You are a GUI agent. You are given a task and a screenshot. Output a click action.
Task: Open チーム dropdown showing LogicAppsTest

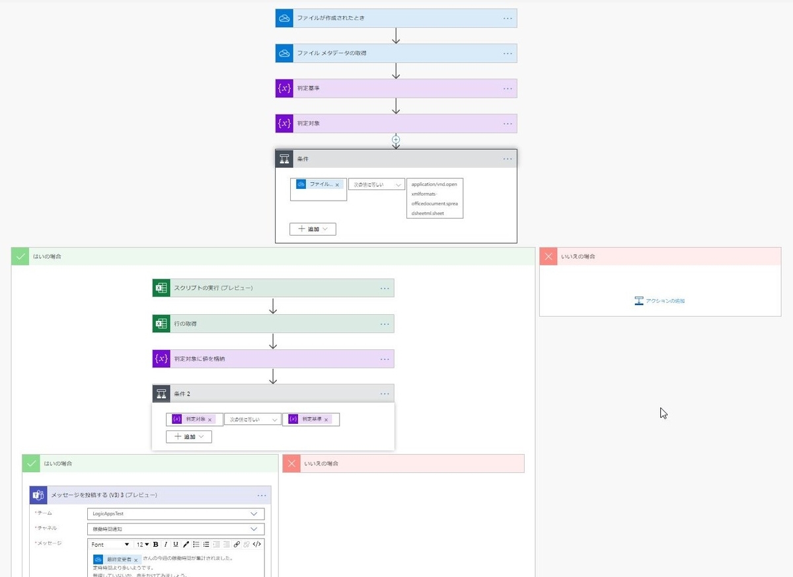tap(176, 514)
